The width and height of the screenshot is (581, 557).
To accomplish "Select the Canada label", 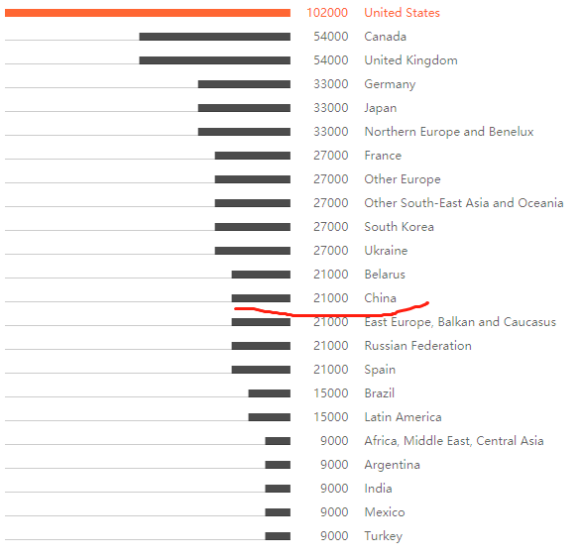I will click(x=385, y=37).
